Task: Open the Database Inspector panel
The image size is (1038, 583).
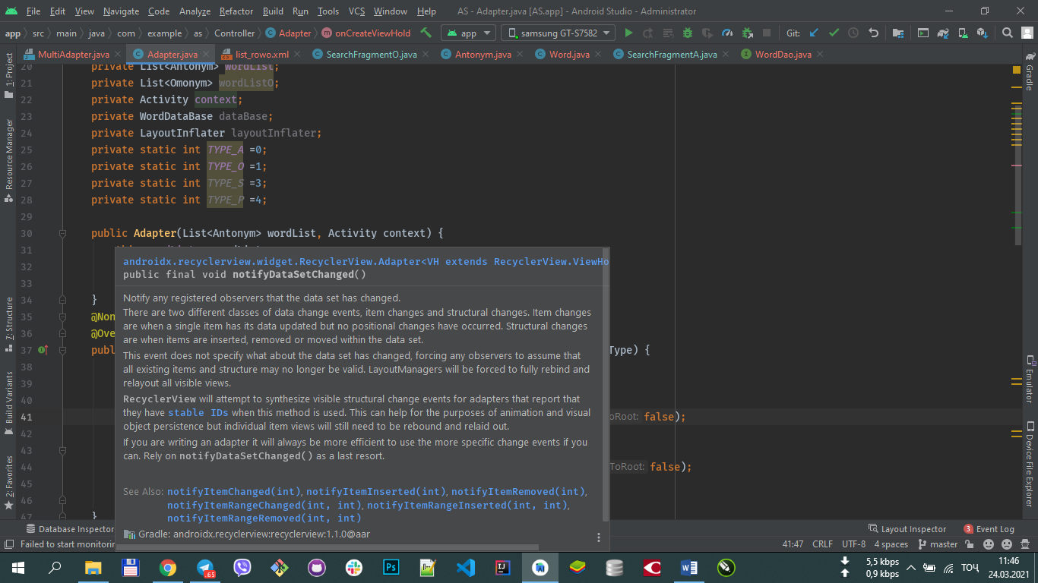Action: click(69, 529)
